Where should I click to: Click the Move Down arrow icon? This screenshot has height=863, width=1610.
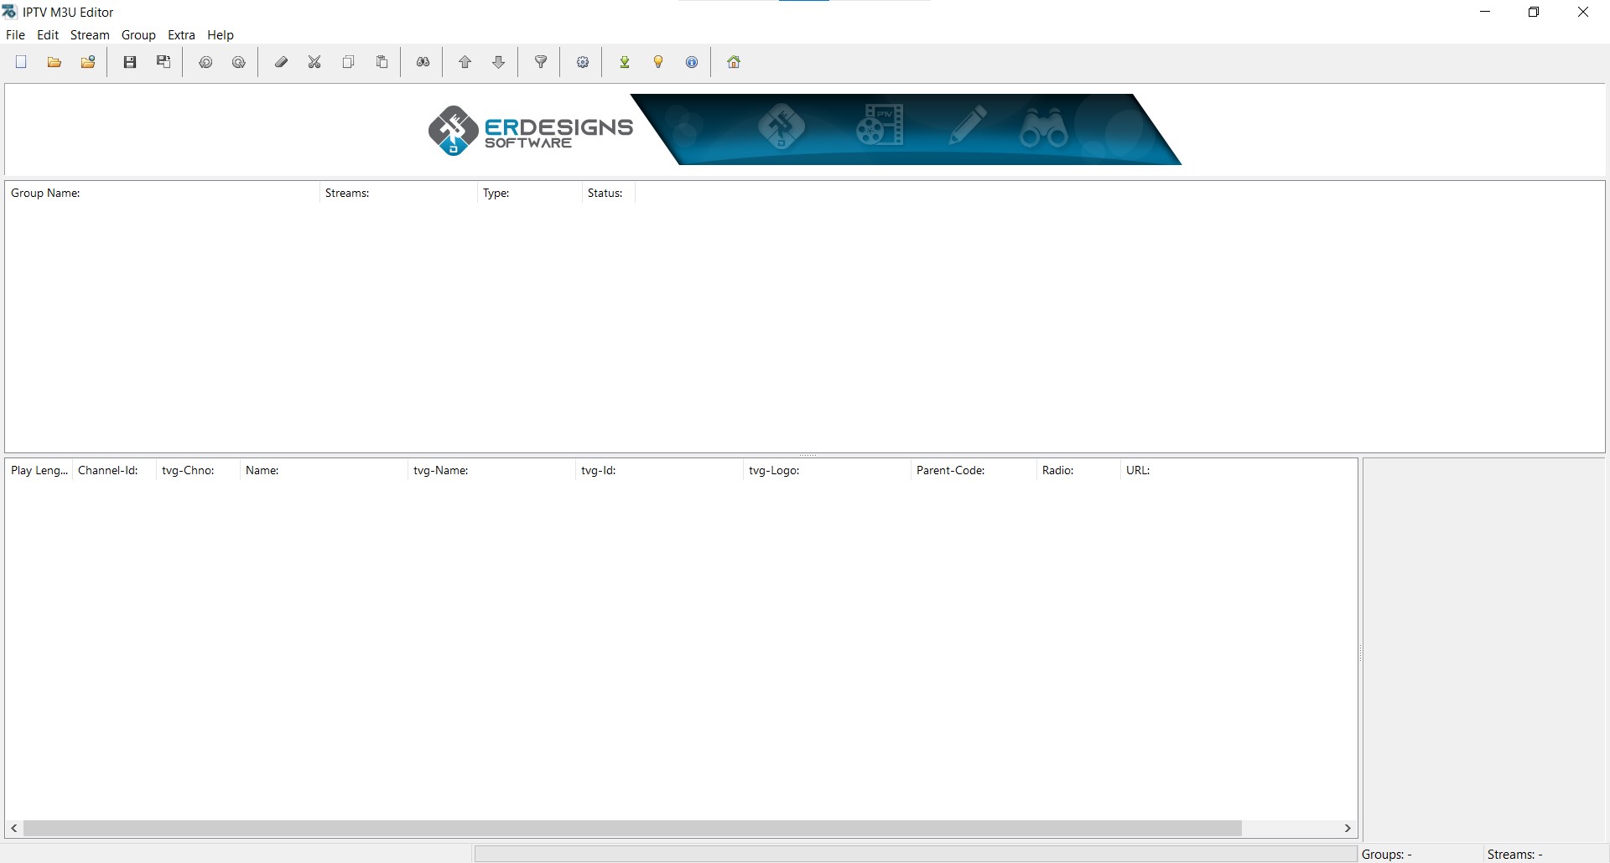coord(499,62)
